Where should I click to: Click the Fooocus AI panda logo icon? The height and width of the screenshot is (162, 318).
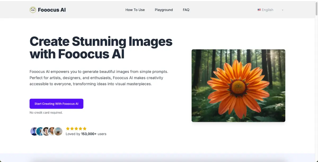coord(33,10)
